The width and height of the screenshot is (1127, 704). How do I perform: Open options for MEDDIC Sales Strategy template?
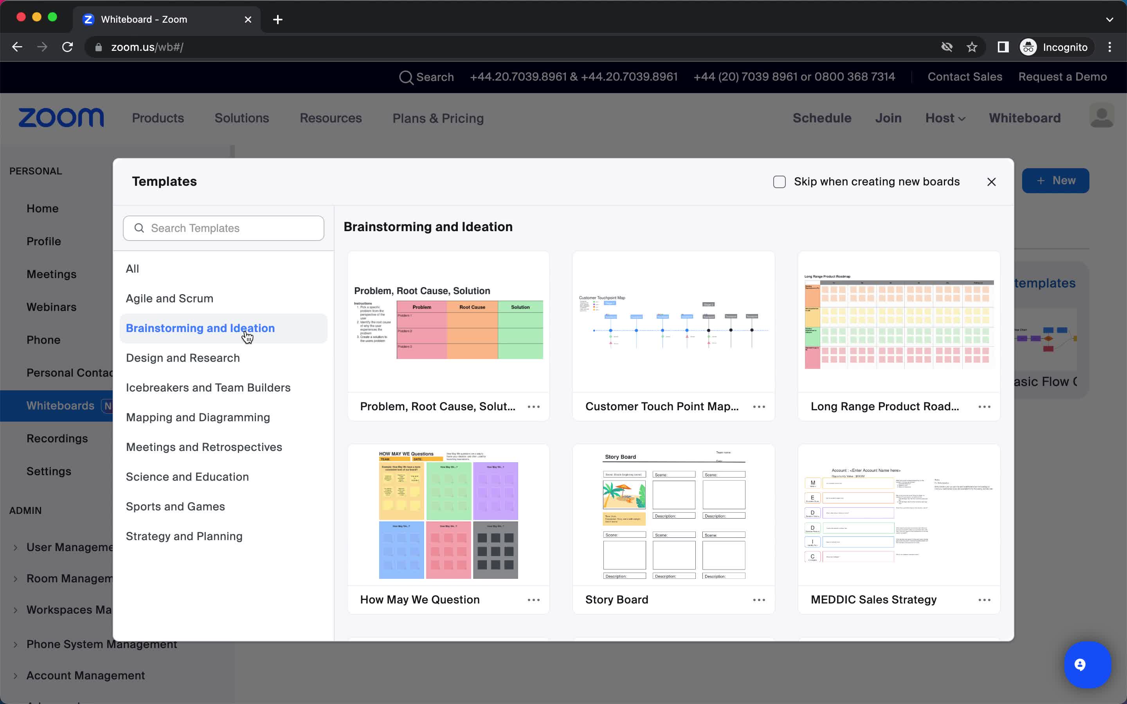click(x=985, y=600)
